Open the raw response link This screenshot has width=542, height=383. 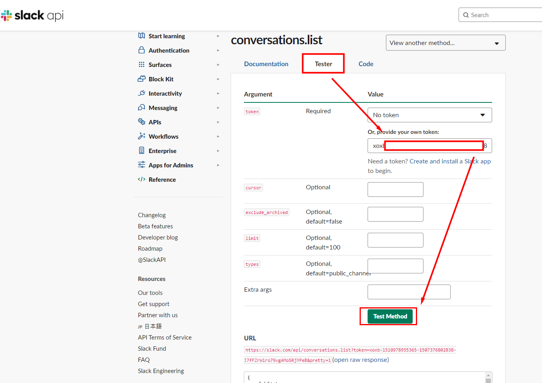361,360
